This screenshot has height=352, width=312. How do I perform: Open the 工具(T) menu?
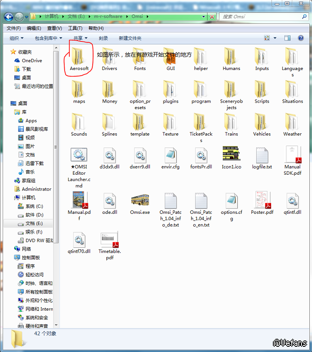(x=75, y=28)
